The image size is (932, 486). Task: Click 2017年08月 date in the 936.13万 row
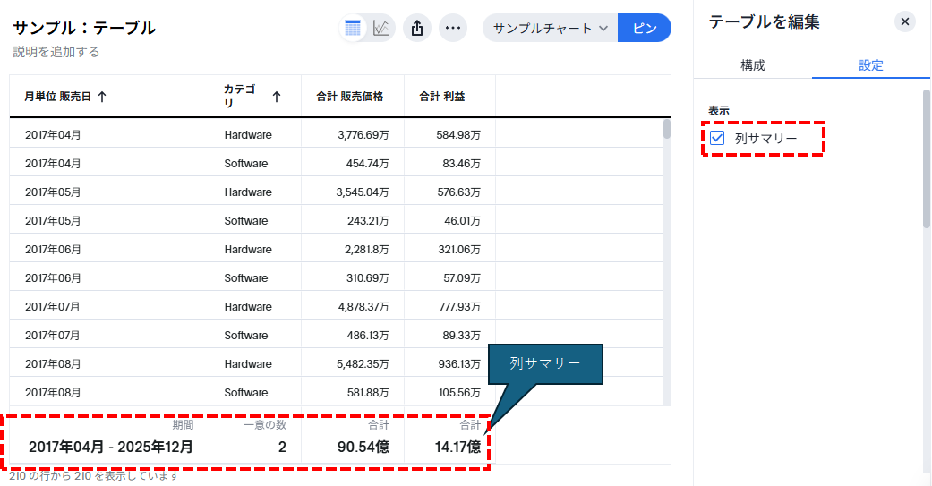(53, 363)
